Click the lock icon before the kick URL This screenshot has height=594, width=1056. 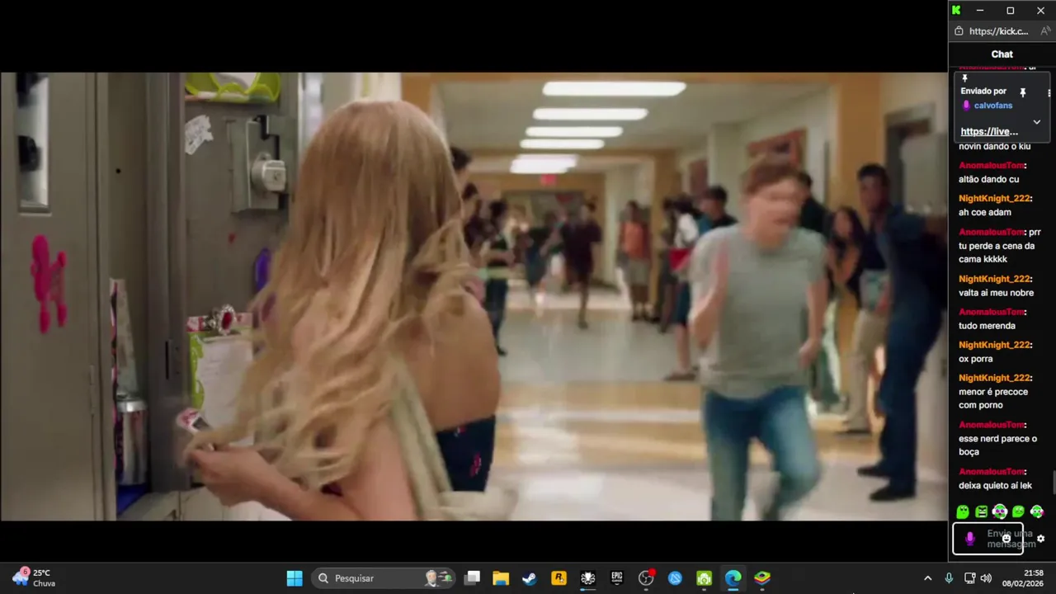coord(959,31)
